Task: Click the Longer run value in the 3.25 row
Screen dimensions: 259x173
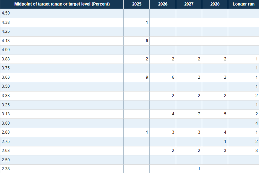Action: click(257, 105)
